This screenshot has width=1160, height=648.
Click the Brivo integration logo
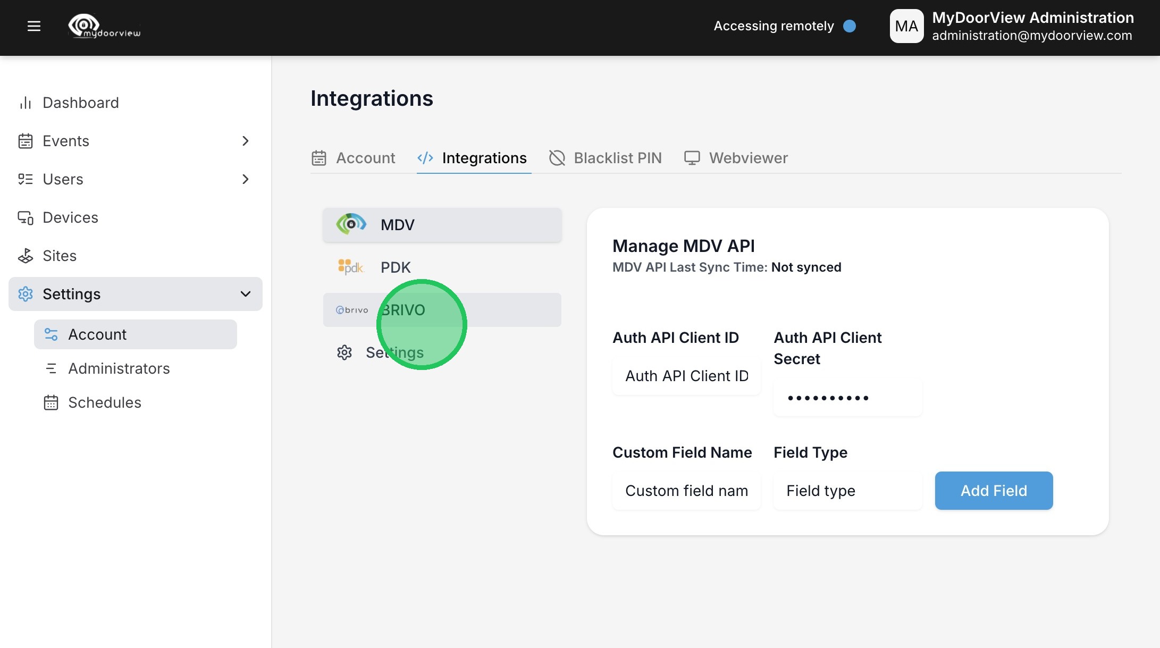pyautogui.click(x=351, y=310)
